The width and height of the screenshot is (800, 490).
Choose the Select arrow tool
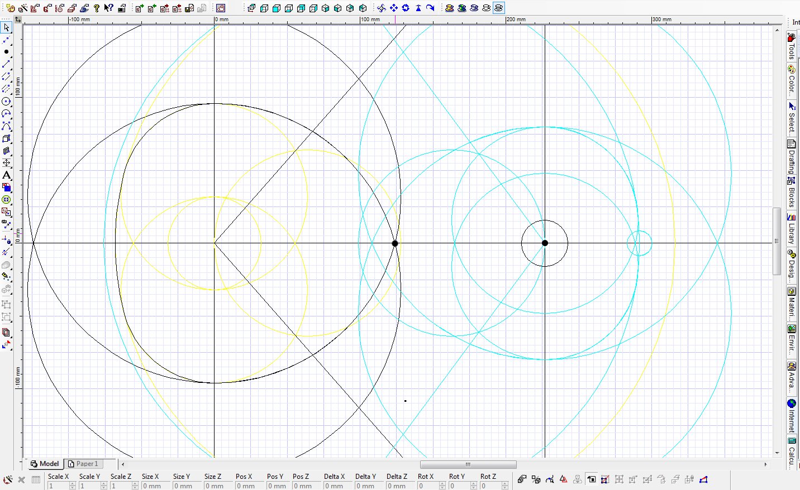(x=7, y=27)
